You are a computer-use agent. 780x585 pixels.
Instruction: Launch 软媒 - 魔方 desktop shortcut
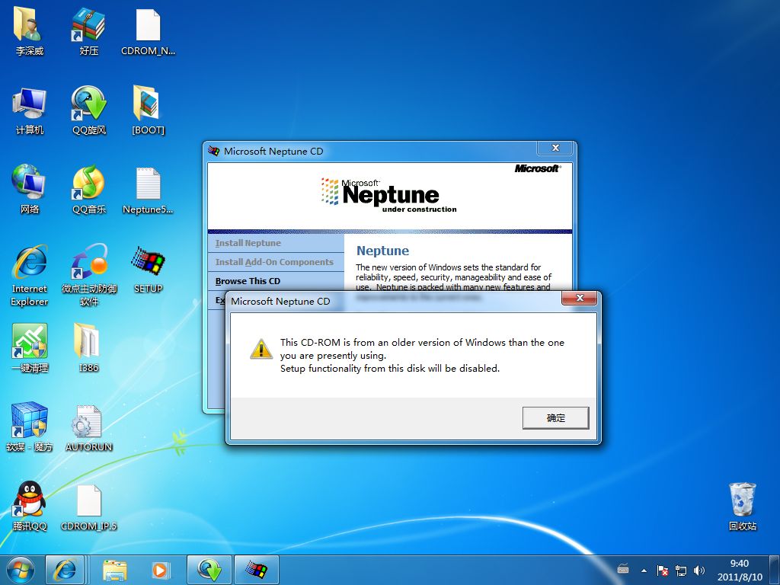[x=30, y=427]
